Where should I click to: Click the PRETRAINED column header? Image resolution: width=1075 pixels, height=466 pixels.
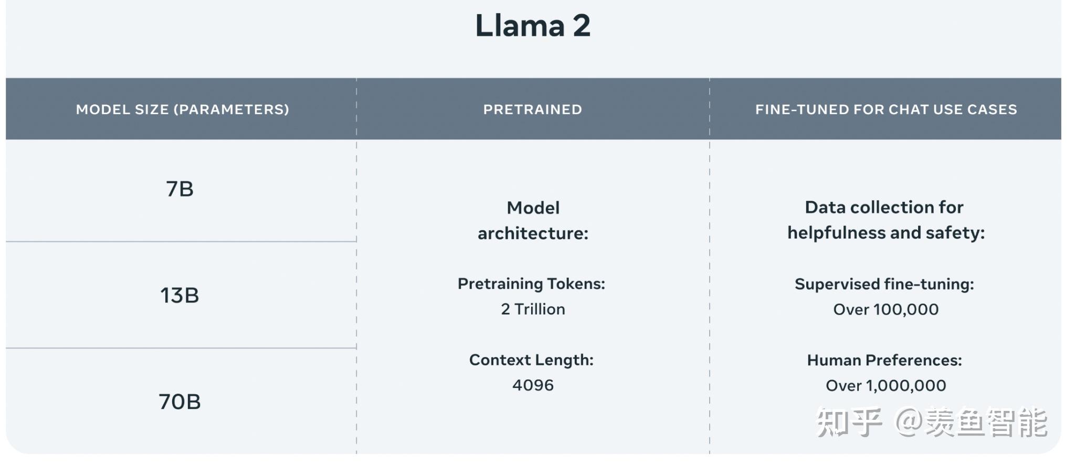click(x=533, y=109)
